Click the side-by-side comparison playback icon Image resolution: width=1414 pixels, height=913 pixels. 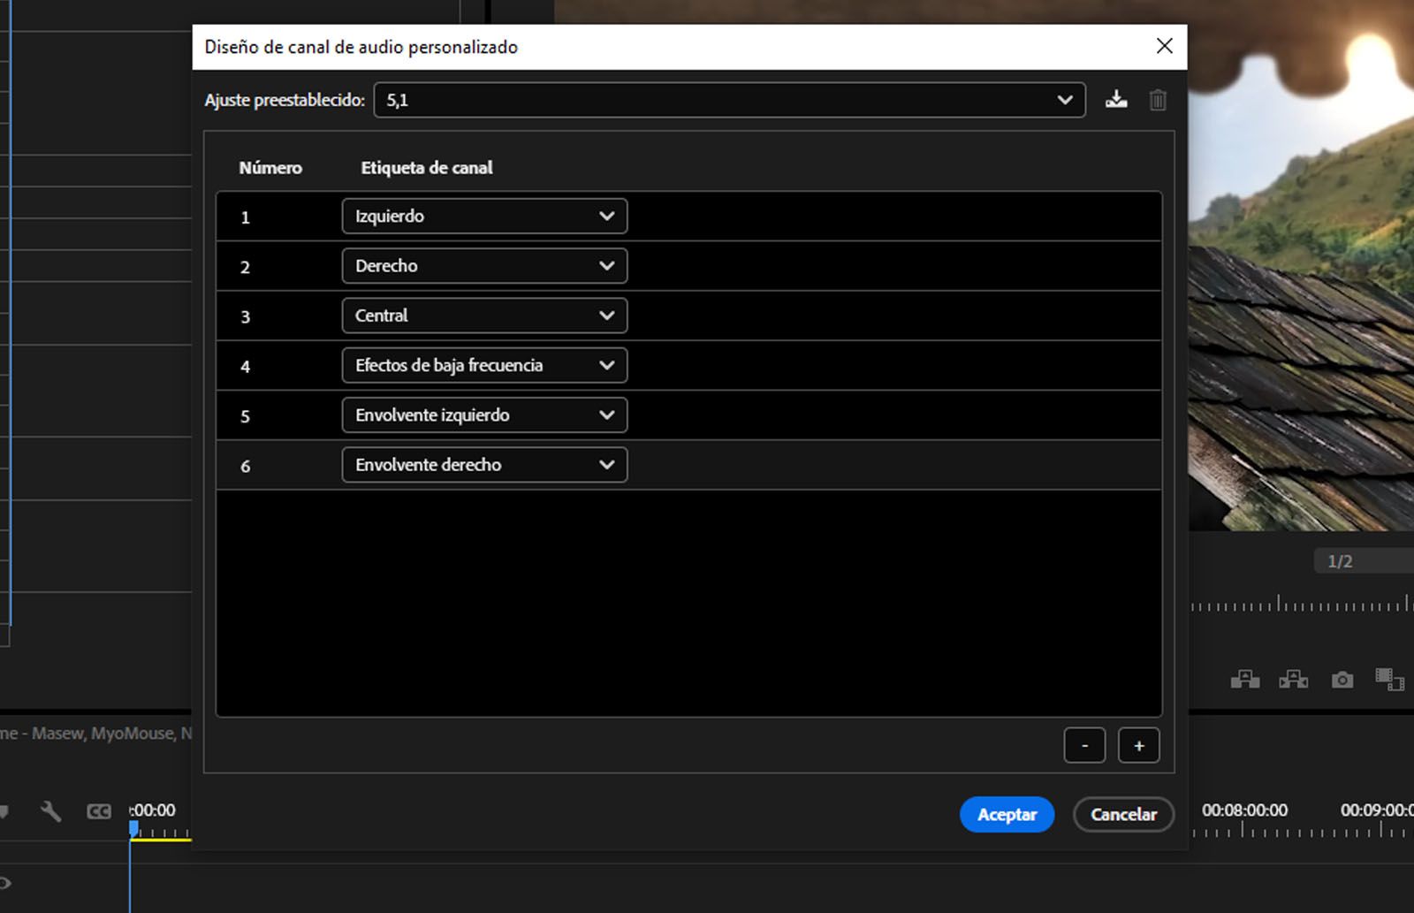pos(1293,680)
